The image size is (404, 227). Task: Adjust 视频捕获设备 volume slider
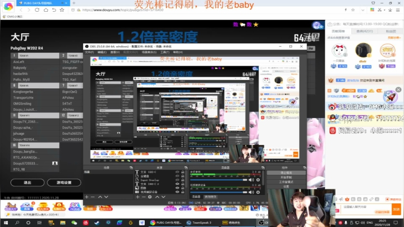(x=219, y=192)
